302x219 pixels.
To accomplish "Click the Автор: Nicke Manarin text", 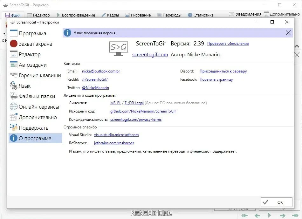I will pyautogui.click(x=195, y=55).
